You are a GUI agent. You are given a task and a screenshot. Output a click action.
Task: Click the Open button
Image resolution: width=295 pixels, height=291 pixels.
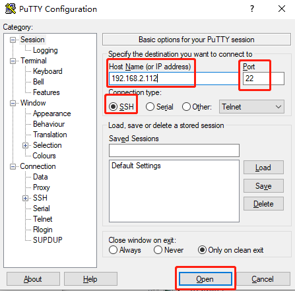coord(205,279)
